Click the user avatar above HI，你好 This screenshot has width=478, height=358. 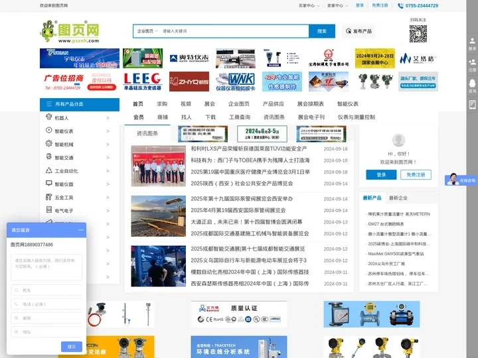point(398,140)
